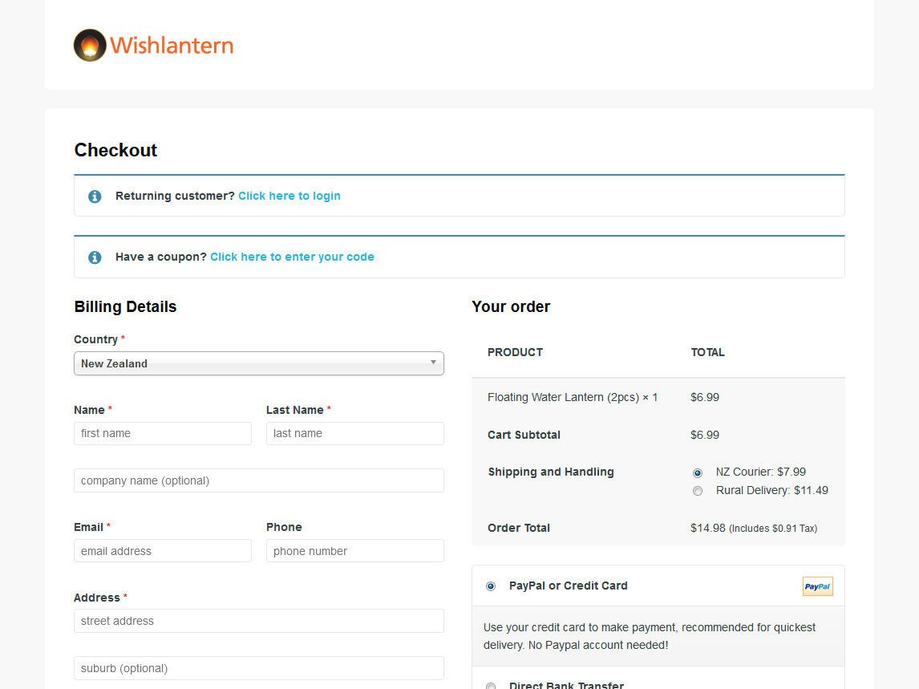Select NZ Courier shipping option
Screen dimensions: 919x689
point(698,473)
